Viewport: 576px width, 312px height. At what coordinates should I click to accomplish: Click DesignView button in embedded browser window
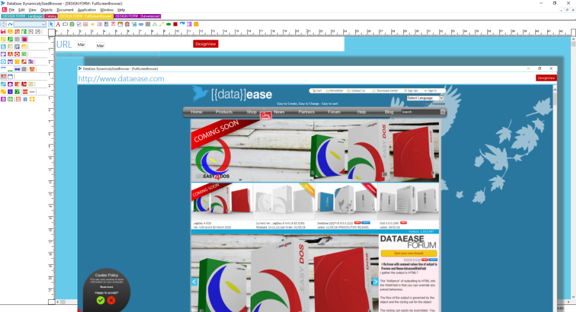[546, 78]
